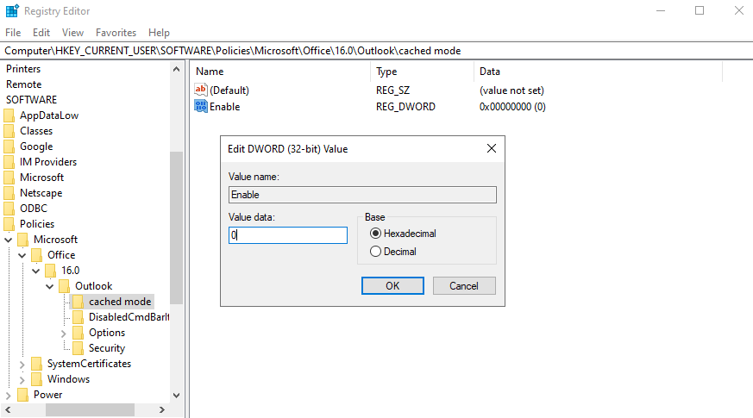The image size is (753, 418).
Task: Select the Policies folder in tree
Action: tap(37, 224)
